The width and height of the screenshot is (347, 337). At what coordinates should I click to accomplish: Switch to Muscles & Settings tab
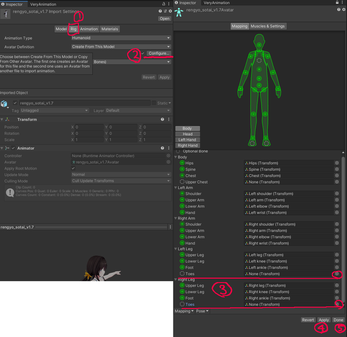pyautogui.click(x=268, y=26)
